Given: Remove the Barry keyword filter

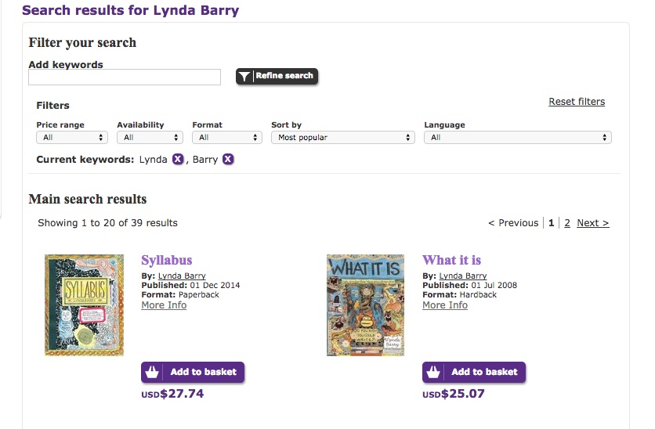Looking at the screenshot, I should point(228,160).
